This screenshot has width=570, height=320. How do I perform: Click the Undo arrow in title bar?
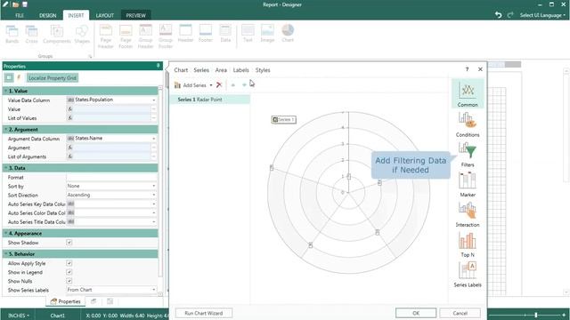click(x=499, y=15)
